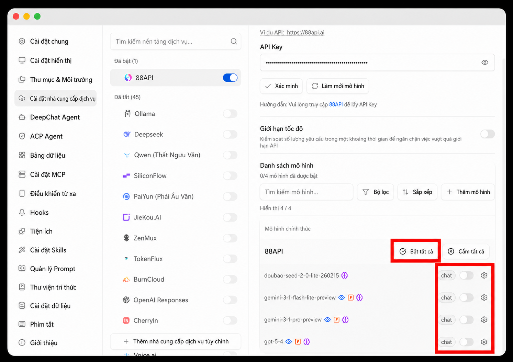Open Giới thiệu about section
Image resolution: width=513 pixels, height=362 pixels.
[55, 343]
